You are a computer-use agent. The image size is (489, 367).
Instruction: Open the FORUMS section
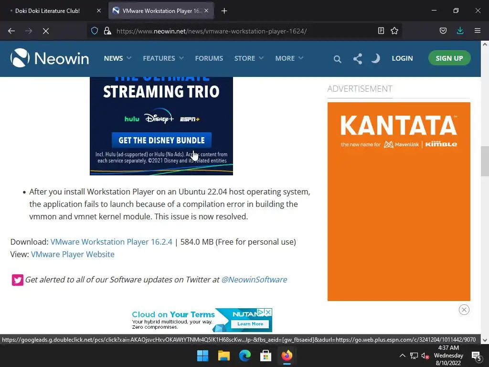(209, 58)
